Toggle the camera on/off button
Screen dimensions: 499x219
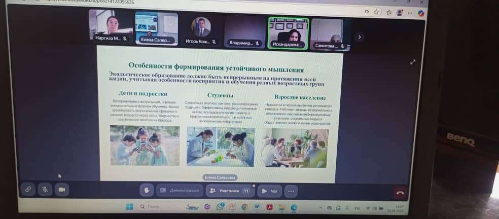click(62, 190)
